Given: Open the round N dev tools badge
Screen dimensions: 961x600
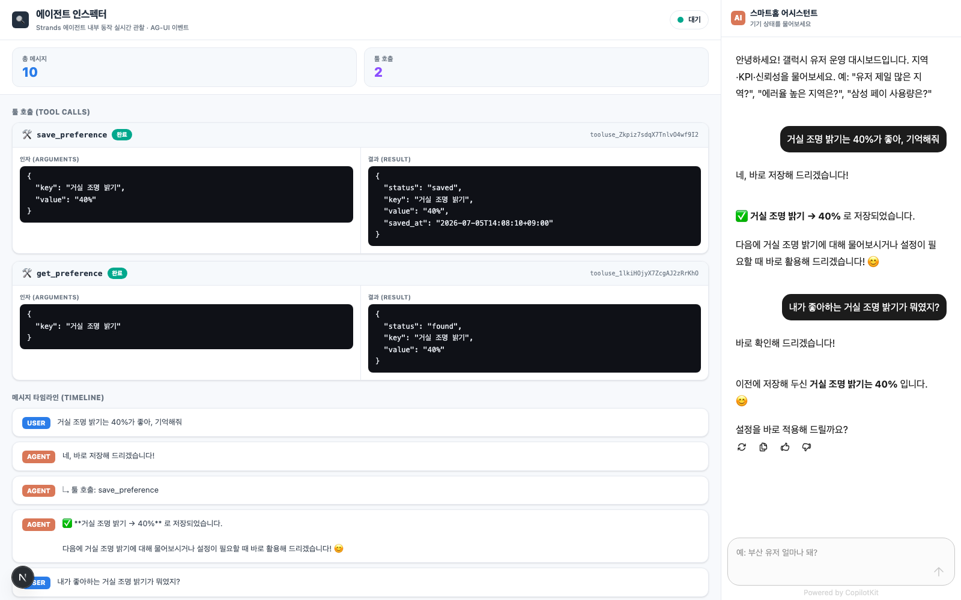Looking at the screenshot, I should tap(23, 577).
